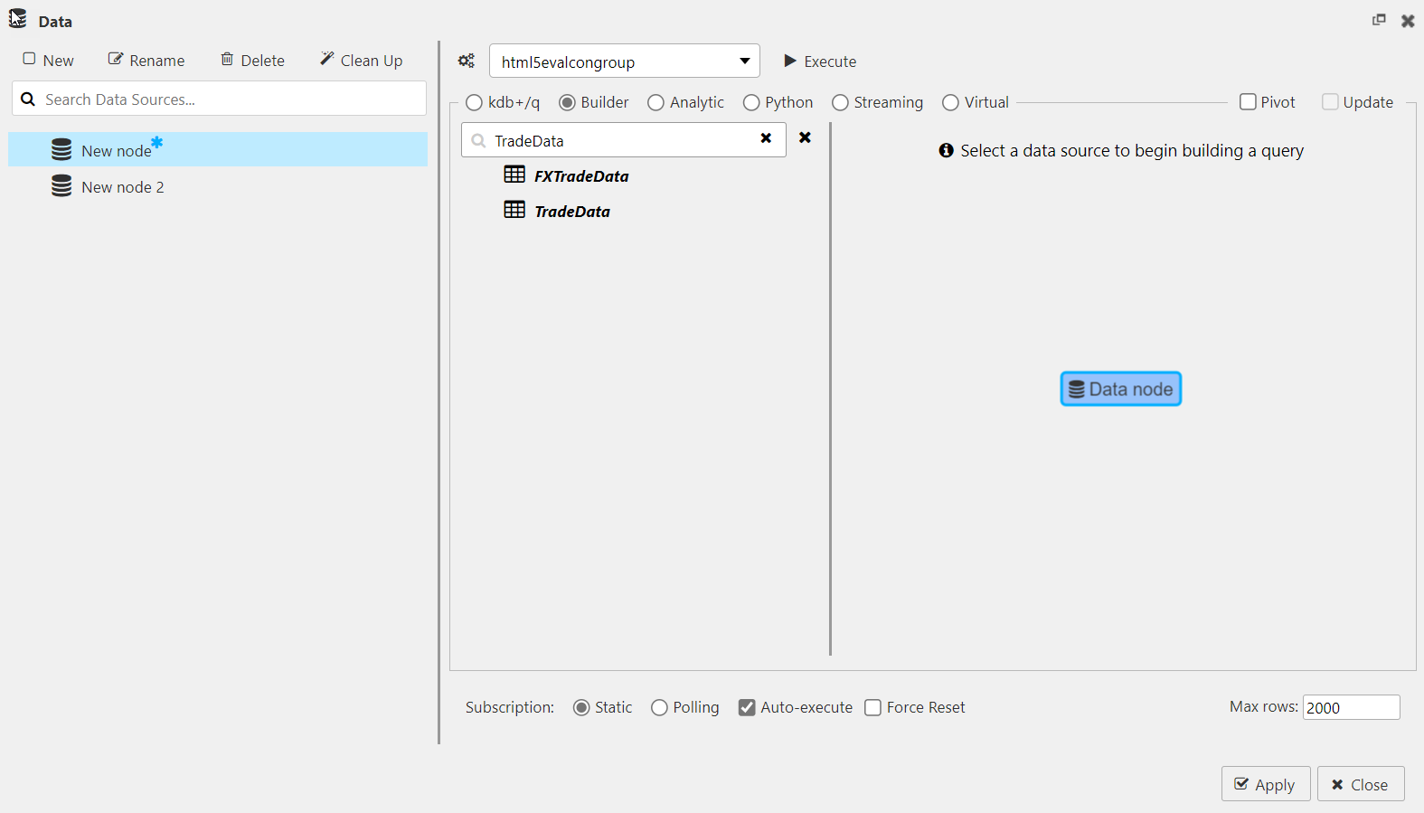Switch to the kdb+/q query mode
The image size is (1424, 813).
474,102
